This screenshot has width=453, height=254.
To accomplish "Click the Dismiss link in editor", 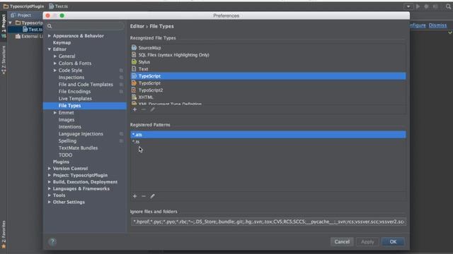I will [437, 25].
